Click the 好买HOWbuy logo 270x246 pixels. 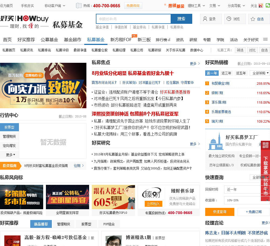point(24,22)
